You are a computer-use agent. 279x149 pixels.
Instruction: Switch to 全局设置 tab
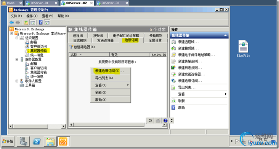pos(156,40)
